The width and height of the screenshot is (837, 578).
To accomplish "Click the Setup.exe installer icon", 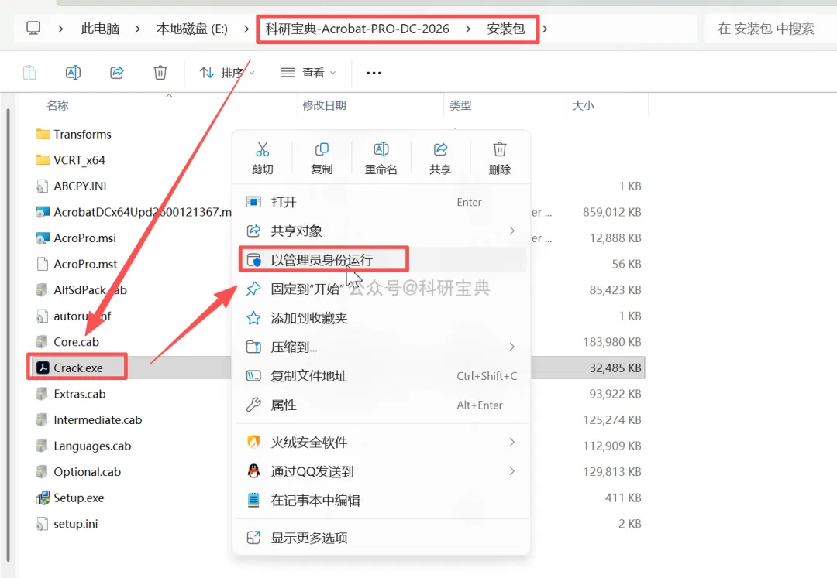I will click(x=43, y=498).
